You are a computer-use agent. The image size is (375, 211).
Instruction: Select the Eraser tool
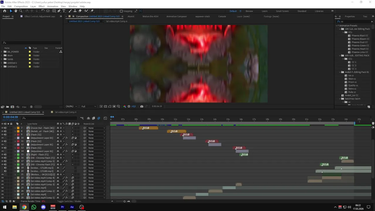[80, 11]
